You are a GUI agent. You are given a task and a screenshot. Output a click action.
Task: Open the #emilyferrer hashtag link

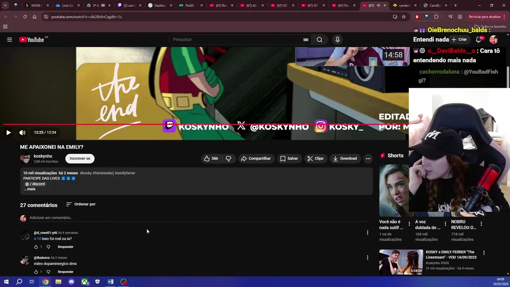click(x=125, y=173)
